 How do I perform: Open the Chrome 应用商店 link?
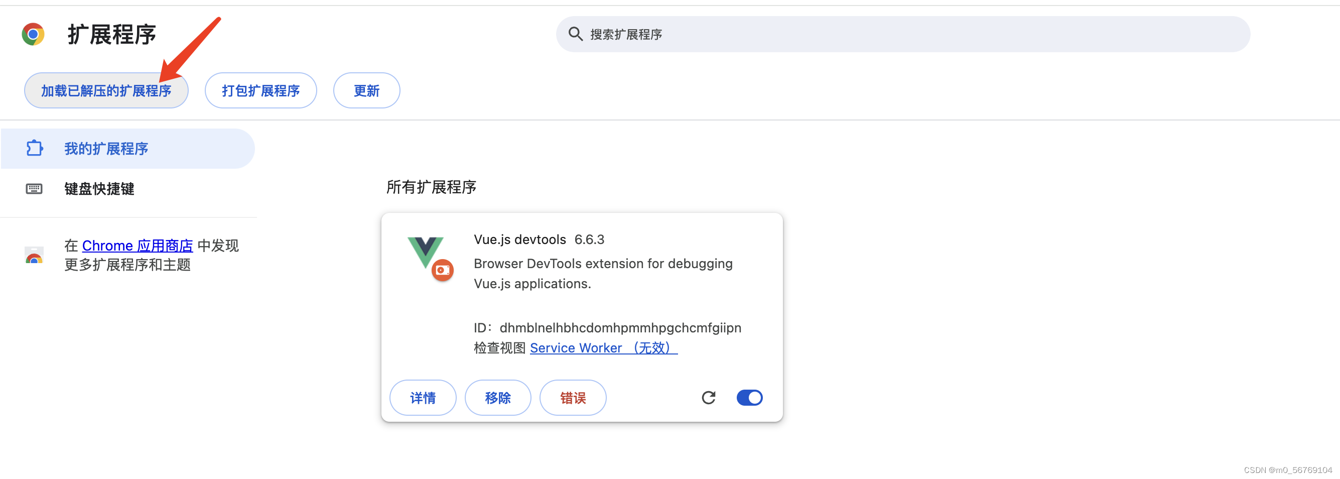tap(138, 245)
